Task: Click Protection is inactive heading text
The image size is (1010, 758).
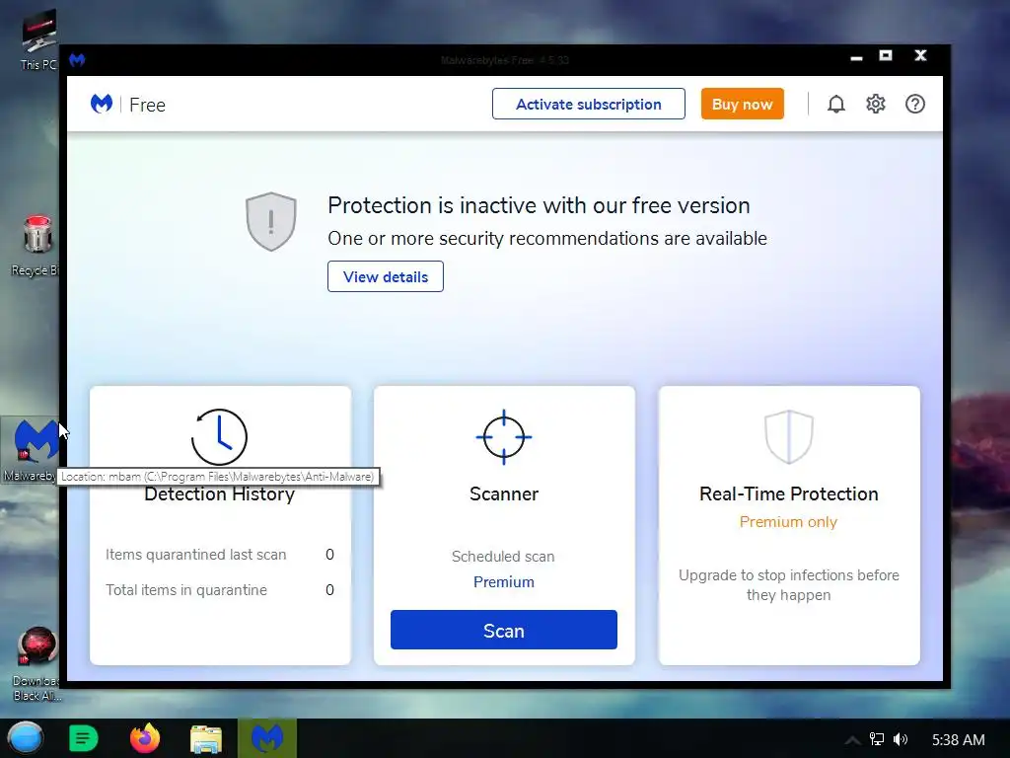Action: point(539,205)
